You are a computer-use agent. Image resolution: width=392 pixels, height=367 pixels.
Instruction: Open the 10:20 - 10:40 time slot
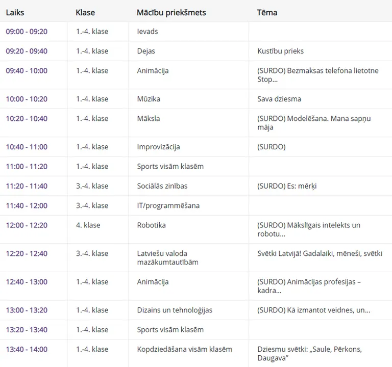click(x=27, y=118)
